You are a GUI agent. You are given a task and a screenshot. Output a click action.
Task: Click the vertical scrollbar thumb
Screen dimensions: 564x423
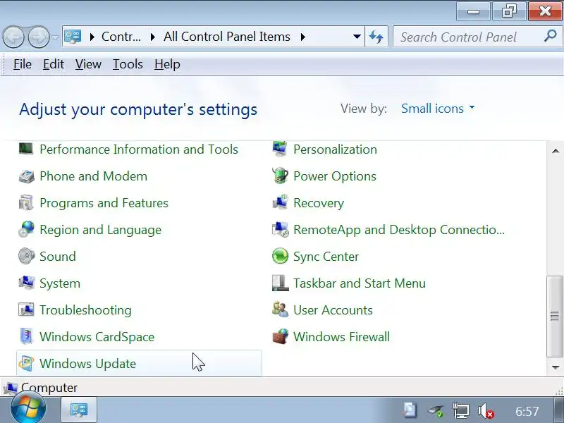555,316
